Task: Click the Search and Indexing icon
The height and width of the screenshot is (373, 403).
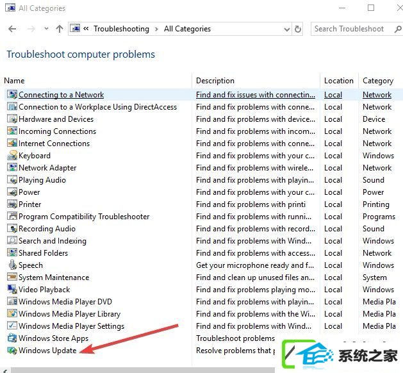Action: pyautogui.click(x=12, y=240)
